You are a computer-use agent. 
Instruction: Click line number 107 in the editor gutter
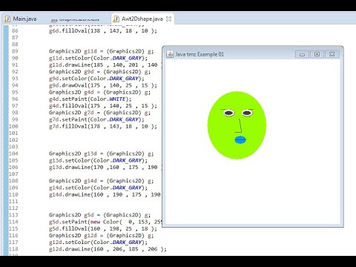click(13, 174)
